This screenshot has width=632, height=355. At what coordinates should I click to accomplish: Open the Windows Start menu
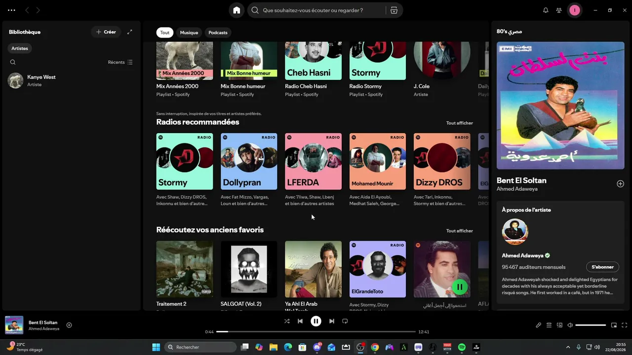156,347
